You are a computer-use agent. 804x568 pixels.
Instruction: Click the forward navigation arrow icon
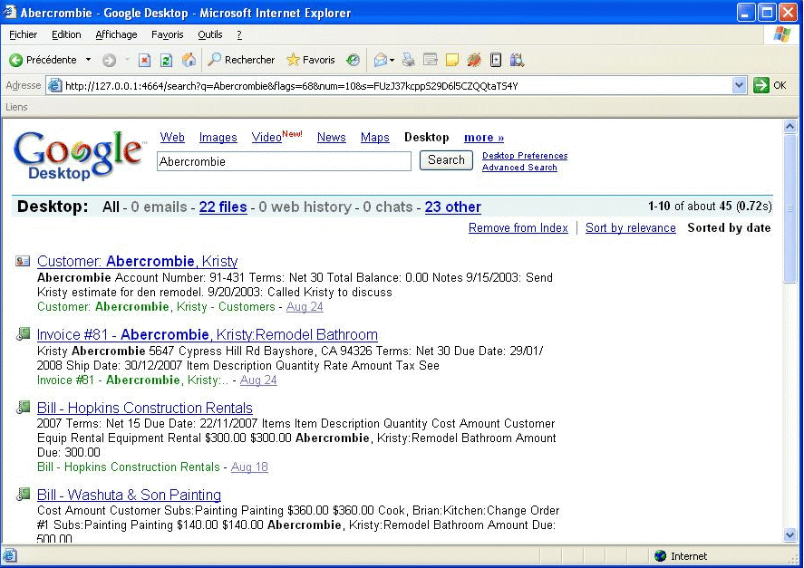[x=109, y=61]
